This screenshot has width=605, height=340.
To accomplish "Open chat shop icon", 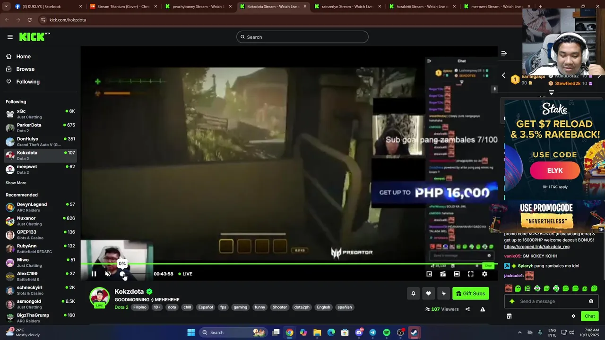I will pos(509,316).
